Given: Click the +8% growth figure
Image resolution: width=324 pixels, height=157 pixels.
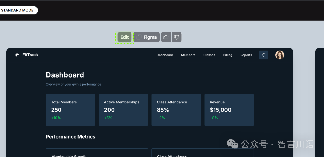Looking at the screenshot, I should (214, 118).
